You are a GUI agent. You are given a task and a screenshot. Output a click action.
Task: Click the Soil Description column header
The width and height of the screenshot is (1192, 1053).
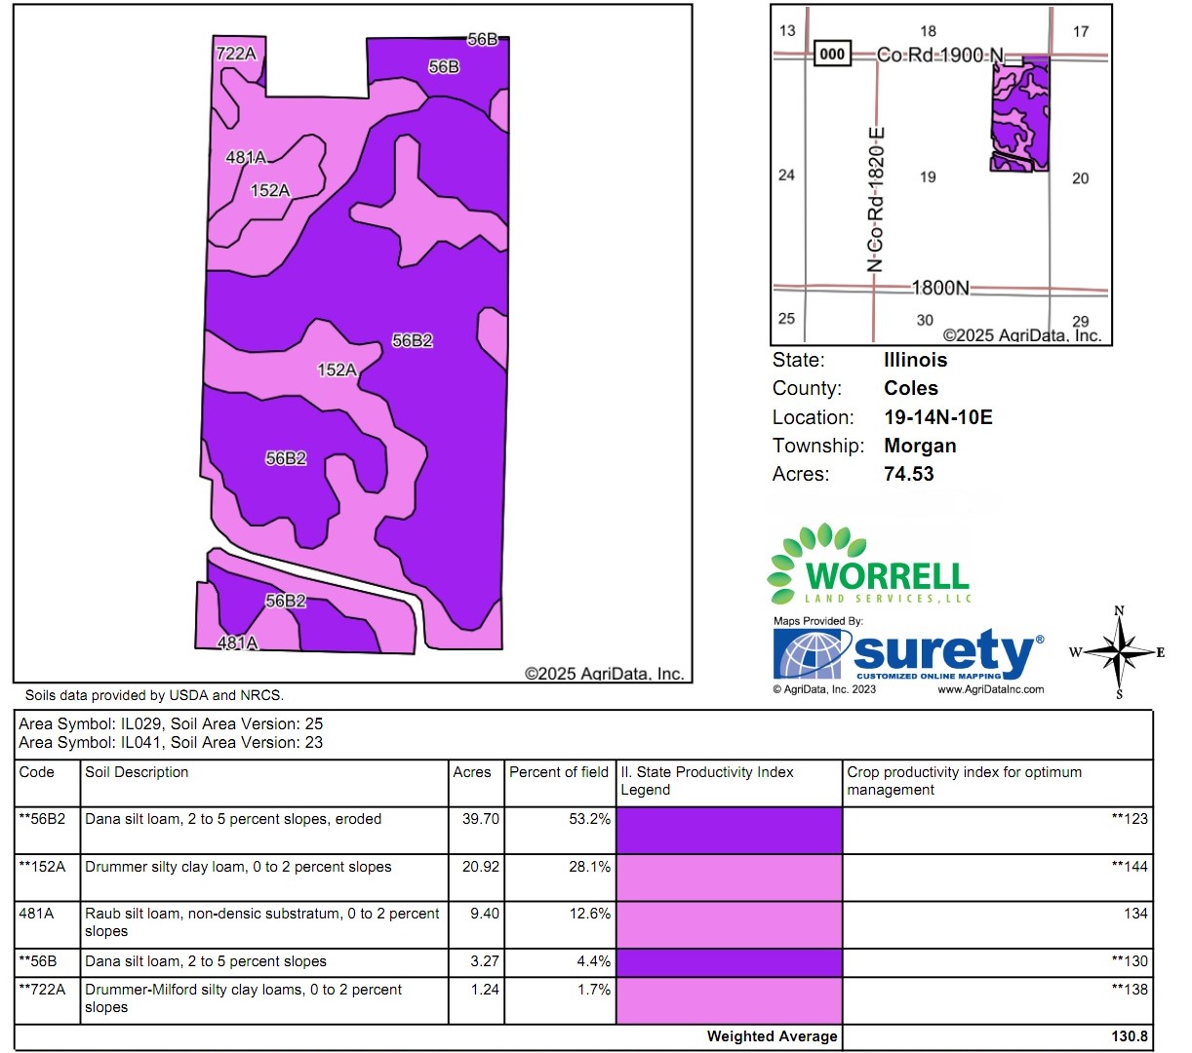137,772
